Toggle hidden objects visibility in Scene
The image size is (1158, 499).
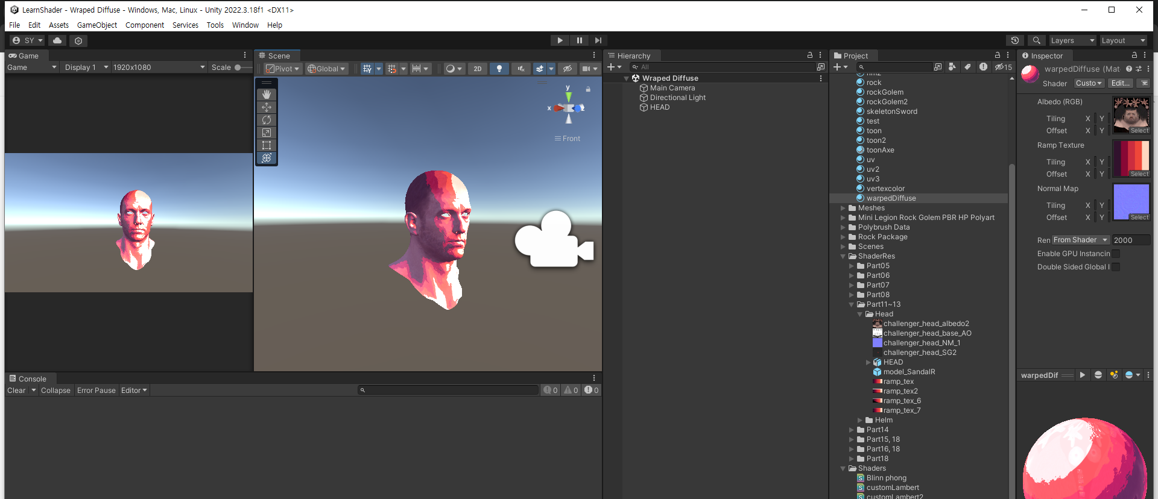(568, 69)
